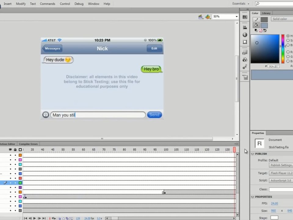Click the Swap Colors icon
Image resolution: width=293 pixels, height=220 pixels.
[265, 31]
